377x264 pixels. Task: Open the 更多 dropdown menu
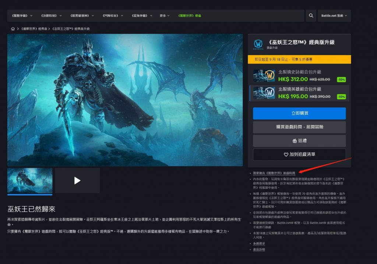coord(165,15)
